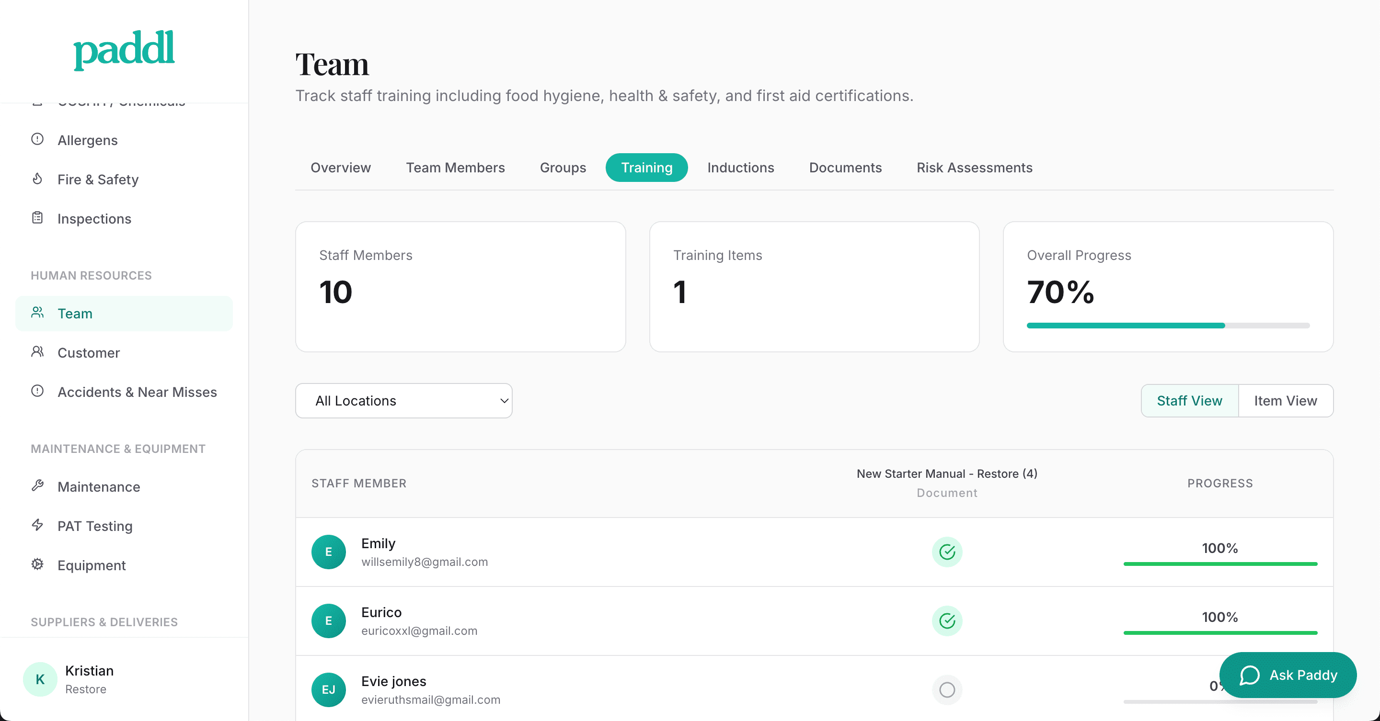The image size is (1380, 721).
Task: Click the Ask Paddy chat button
Action: coord(1288,675)
